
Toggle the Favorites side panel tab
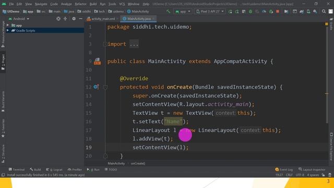coord(3,128)
